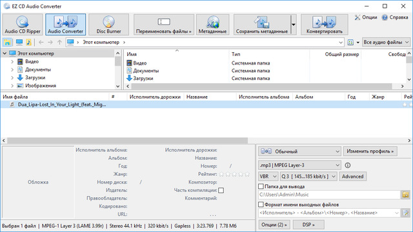Click Сохранить метаданные button

coord(262,24)
